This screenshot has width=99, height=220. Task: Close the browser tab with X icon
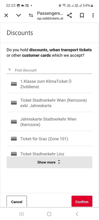6,15
